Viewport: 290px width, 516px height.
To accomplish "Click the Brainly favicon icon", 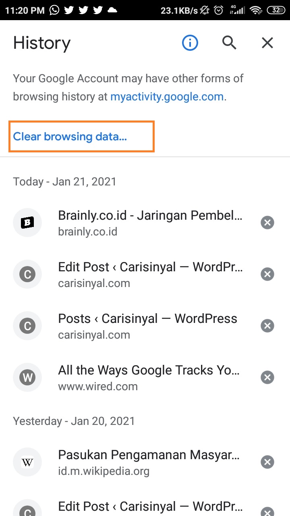I will (x=27, y=223).
